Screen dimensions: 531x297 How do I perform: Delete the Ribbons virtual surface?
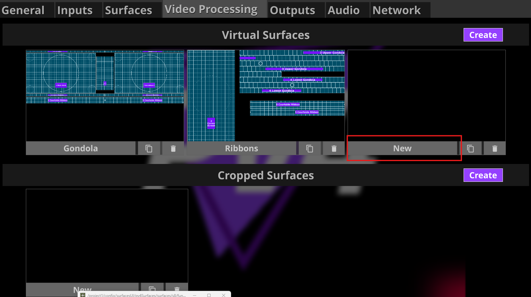[x=334, y=148]
